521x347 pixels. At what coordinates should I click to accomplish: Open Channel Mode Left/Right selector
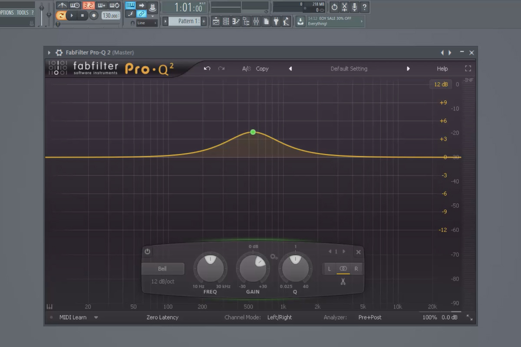[x=280, y=318]
